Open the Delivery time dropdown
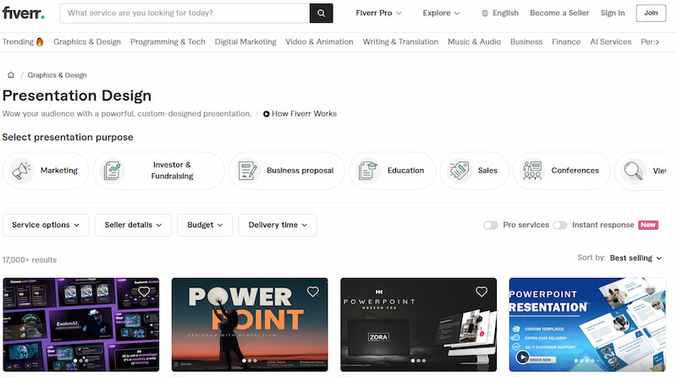 [x=278, y=225]
